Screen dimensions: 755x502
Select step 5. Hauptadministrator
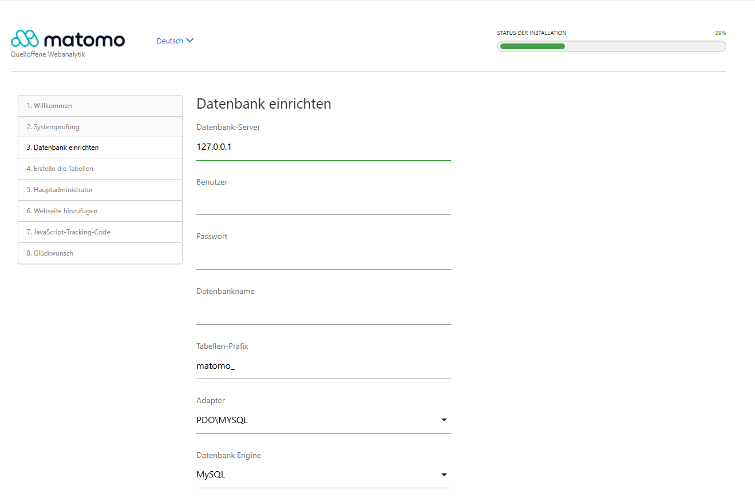(x=100, y=190)
